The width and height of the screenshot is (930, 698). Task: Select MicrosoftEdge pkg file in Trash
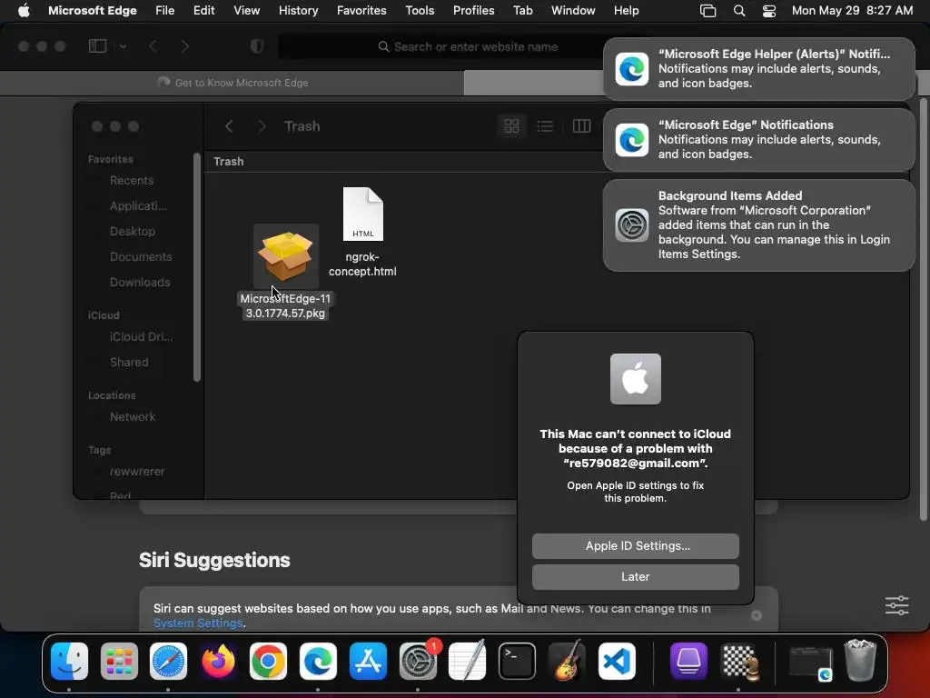pyautogui.click(x=285, y=273)
